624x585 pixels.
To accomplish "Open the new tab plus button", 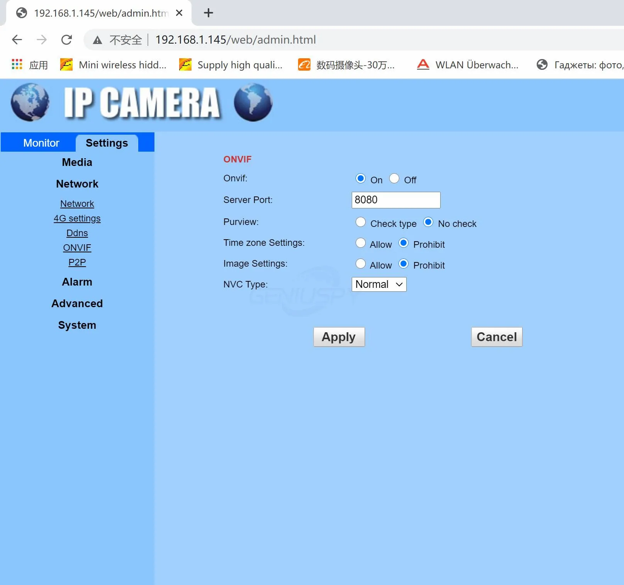I will point(208,13).
